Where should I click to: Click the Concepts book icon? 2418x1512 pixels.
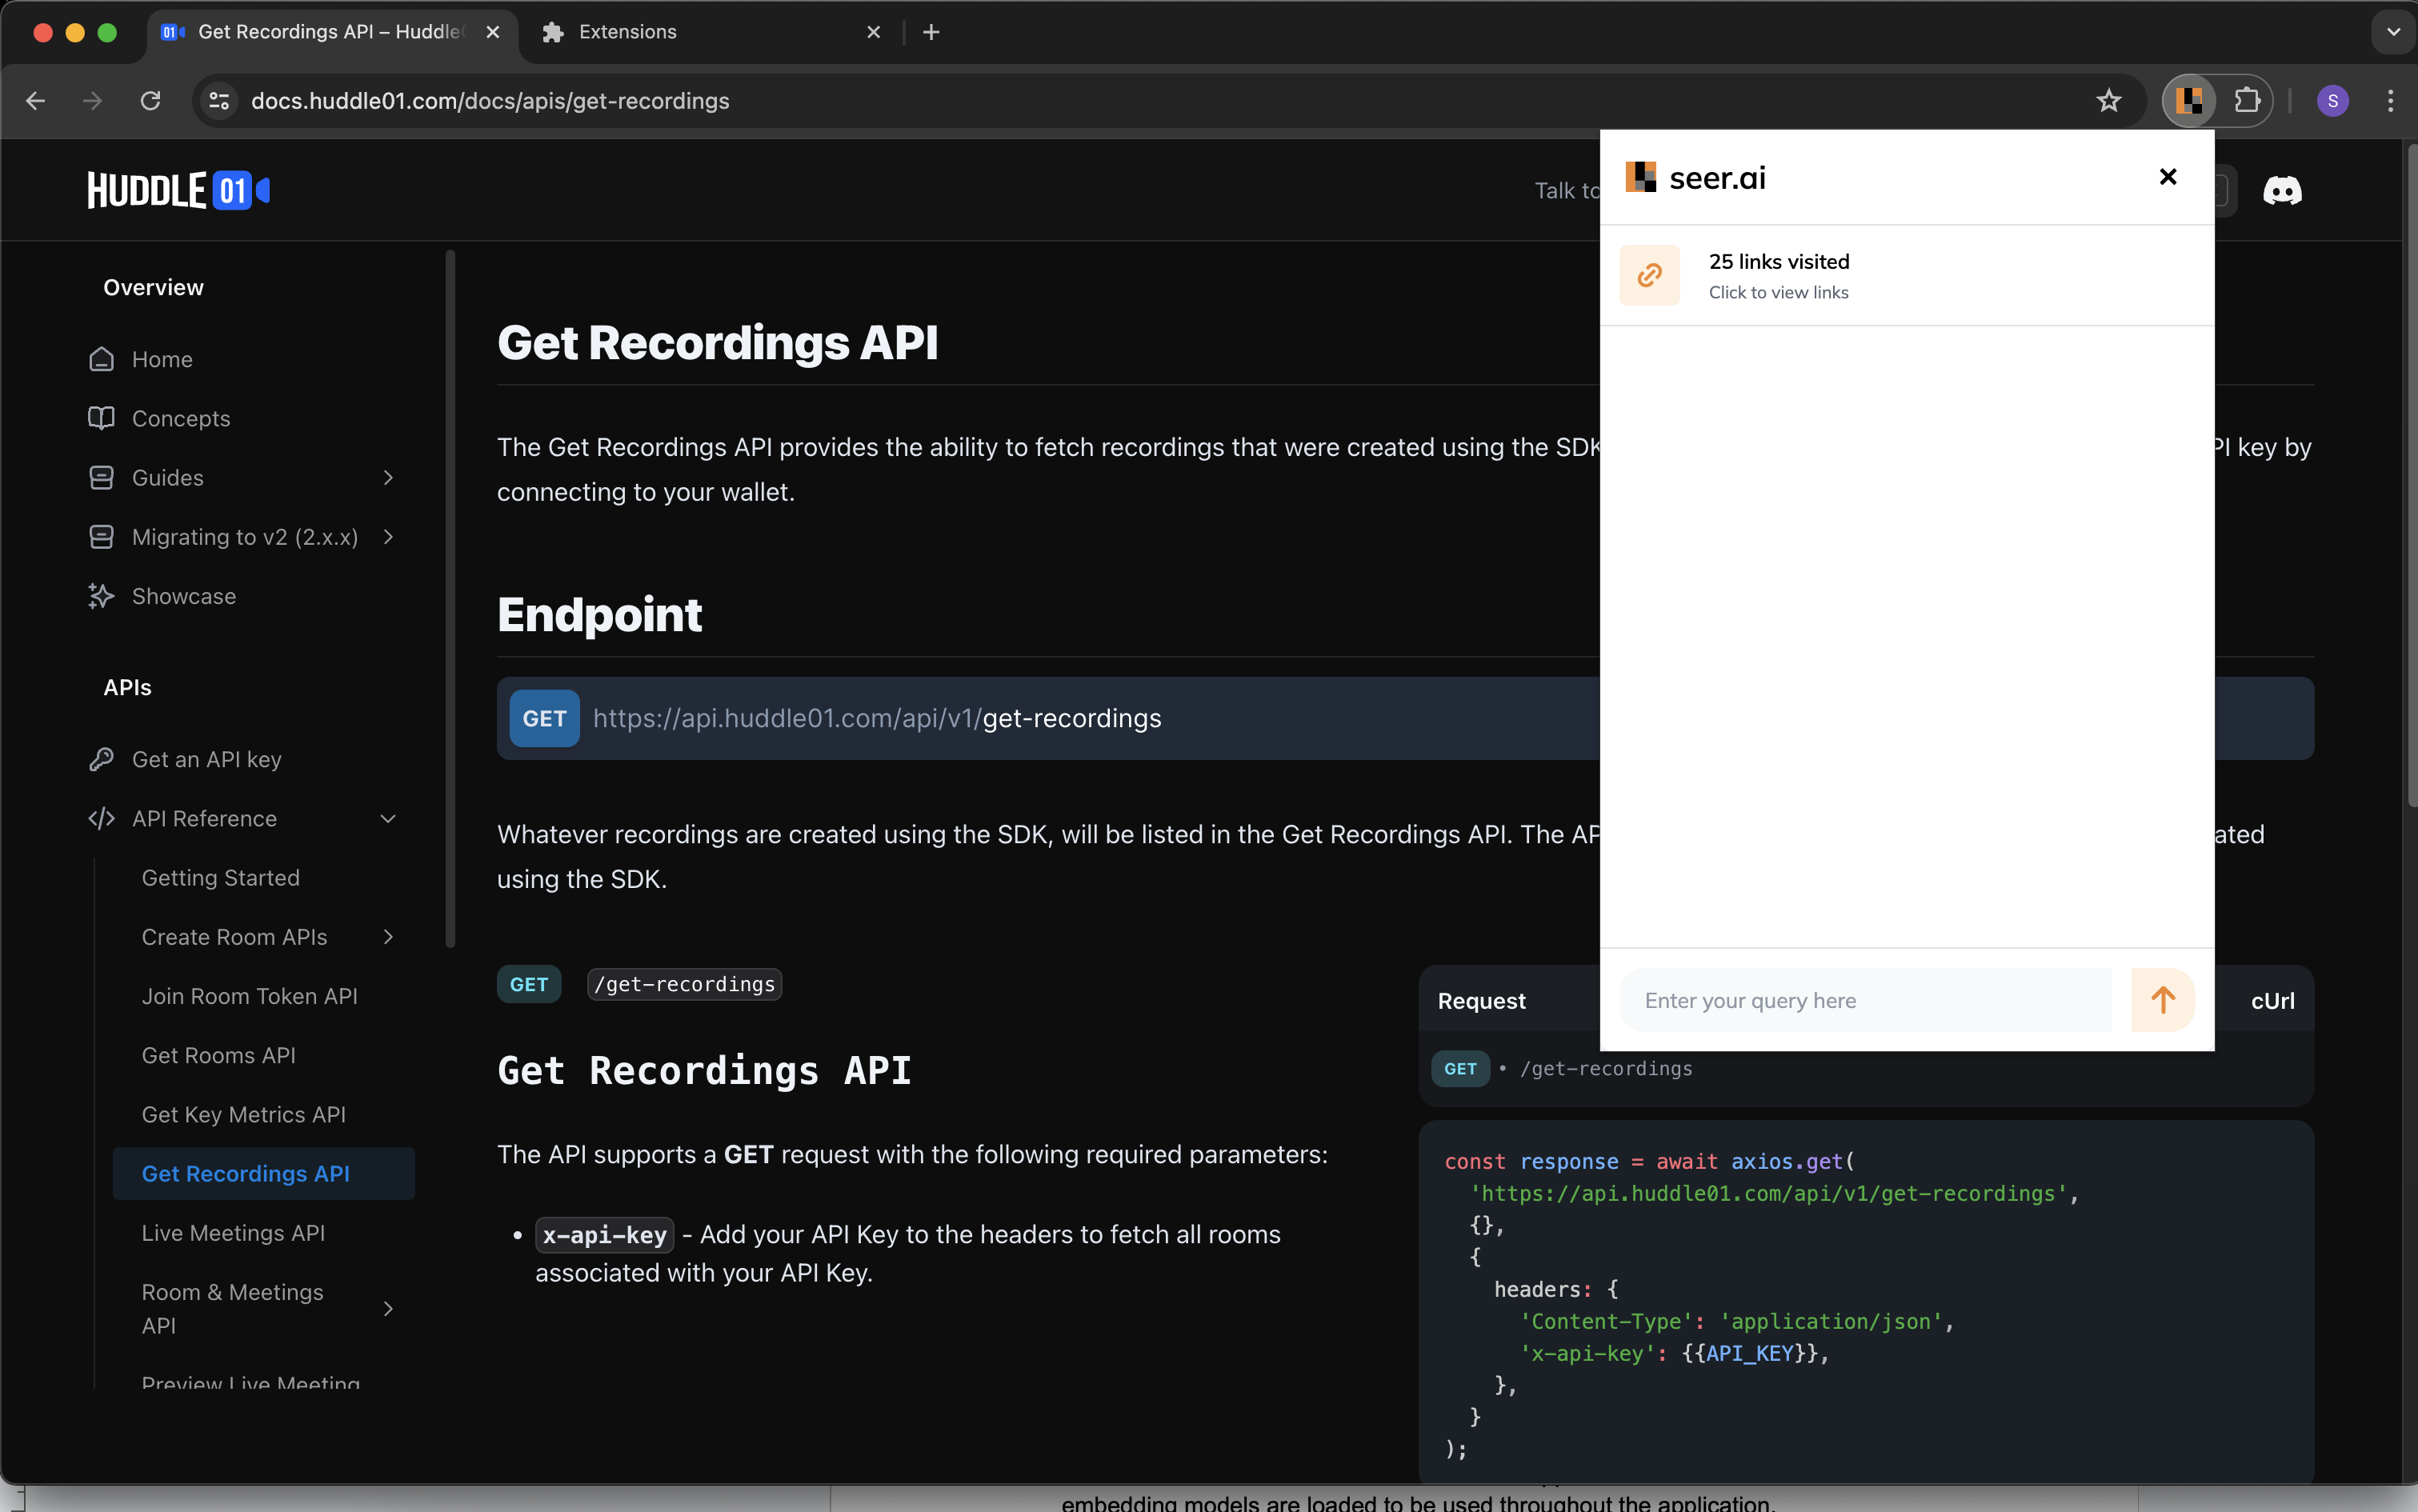101,418
